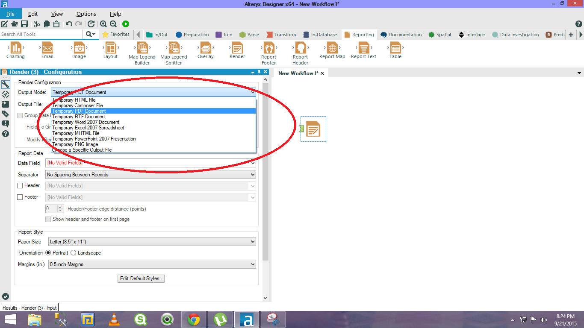Select the Table tool

pos(395,51)
